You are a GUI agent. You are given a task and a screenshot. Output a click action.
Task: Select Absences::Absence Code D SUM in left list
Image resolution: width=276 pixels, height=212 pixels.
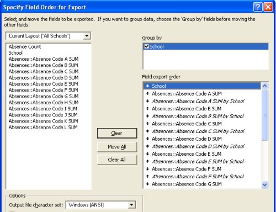[44, 78]
